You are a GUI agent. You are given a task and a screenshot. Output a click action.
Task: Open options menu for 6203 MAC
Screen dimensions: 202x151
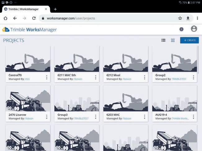pyautogui.click(x=145, y=117)
